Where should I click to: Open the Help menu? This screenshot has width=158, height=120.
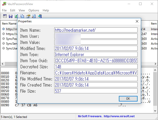(x=46, y=10)
